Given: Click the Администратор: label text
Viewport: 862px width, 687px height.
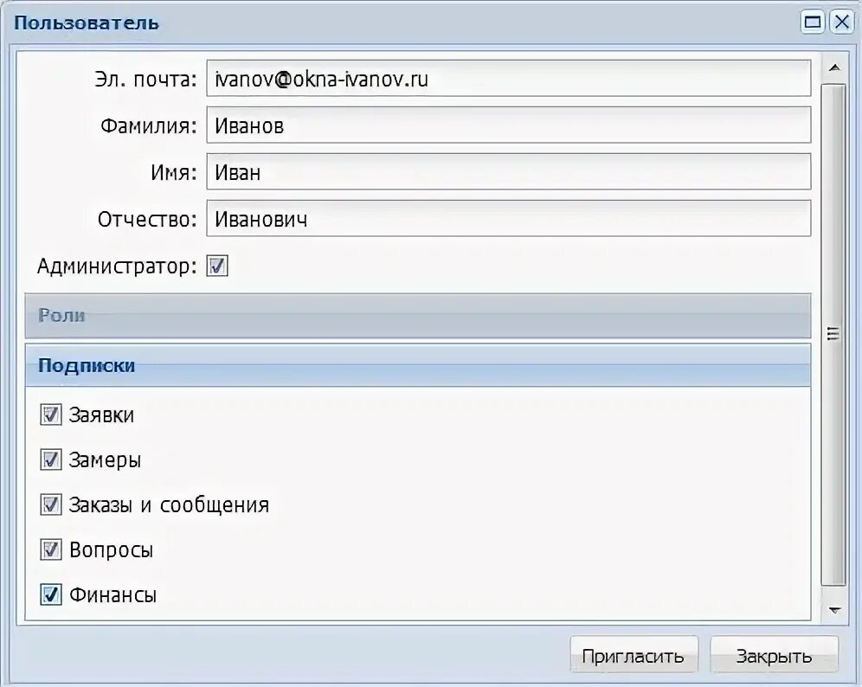Looking at the screenshot, I should [117, 266].
